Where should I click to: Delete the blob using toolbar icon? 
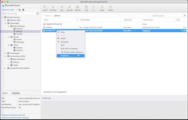(x=102, y=8)
